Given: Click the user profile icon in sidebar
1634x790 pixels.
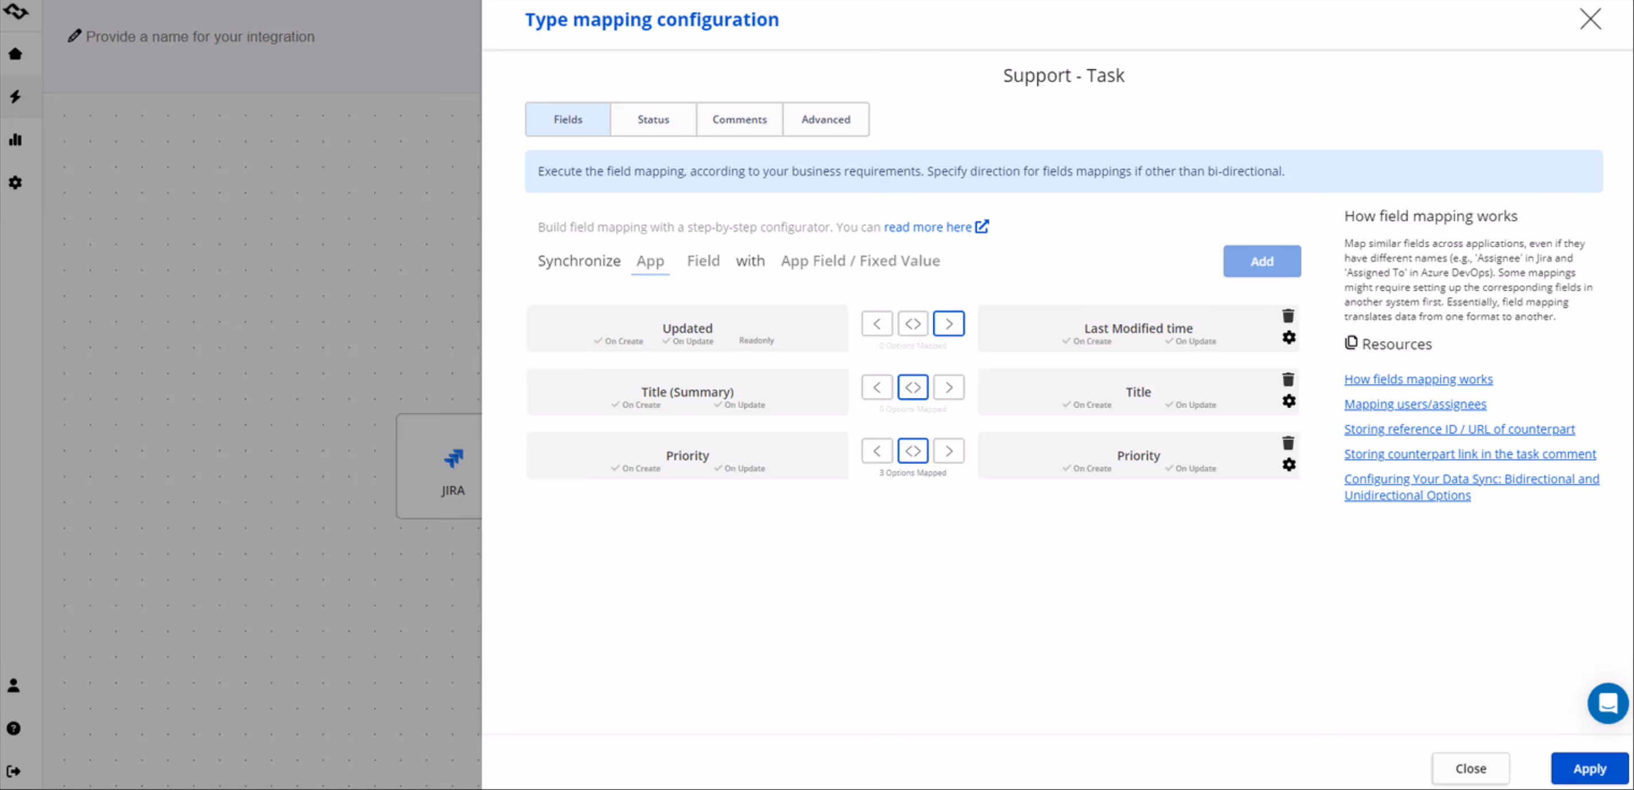Looking at the screenshot, I should 13,685.
